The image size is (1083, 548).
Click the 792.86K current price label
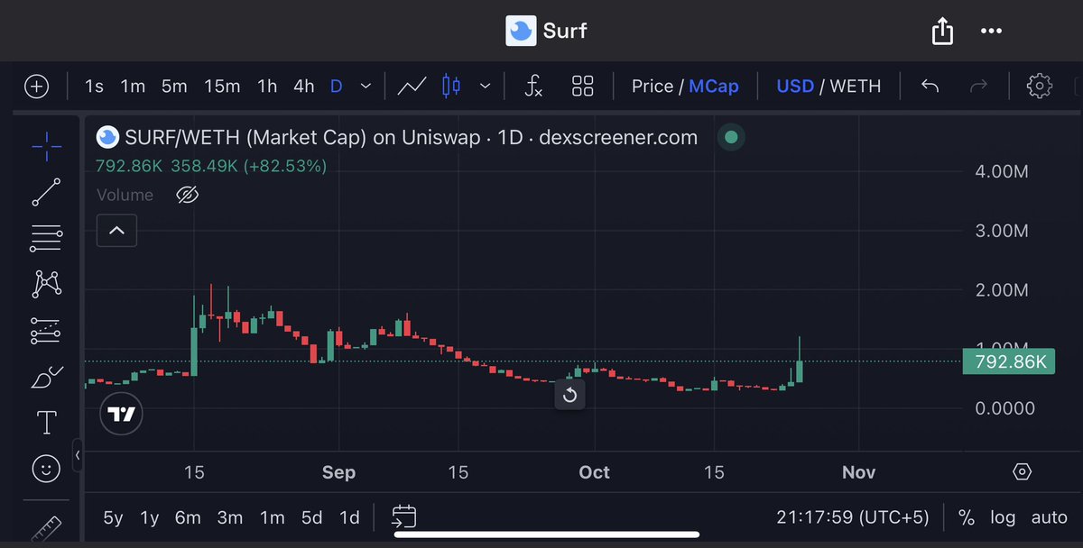click(1009, 361)
